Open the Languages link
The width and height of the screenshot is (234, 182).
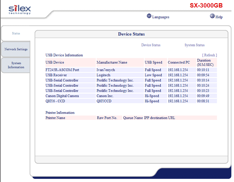(161, 17)
